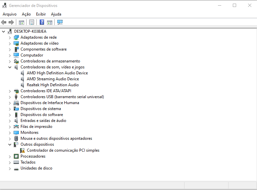Click the Dispositivos de sistema icon
This screenshot has width=257, height=190.
click(x=16, y=109)
